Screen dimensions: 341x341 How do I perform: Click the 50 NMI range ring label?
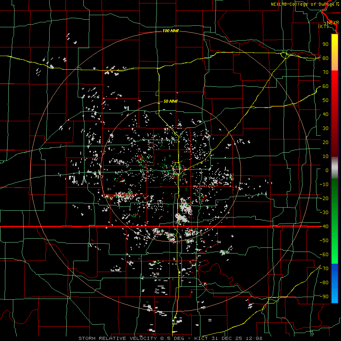pyautogui.click(x=170, y=101)
